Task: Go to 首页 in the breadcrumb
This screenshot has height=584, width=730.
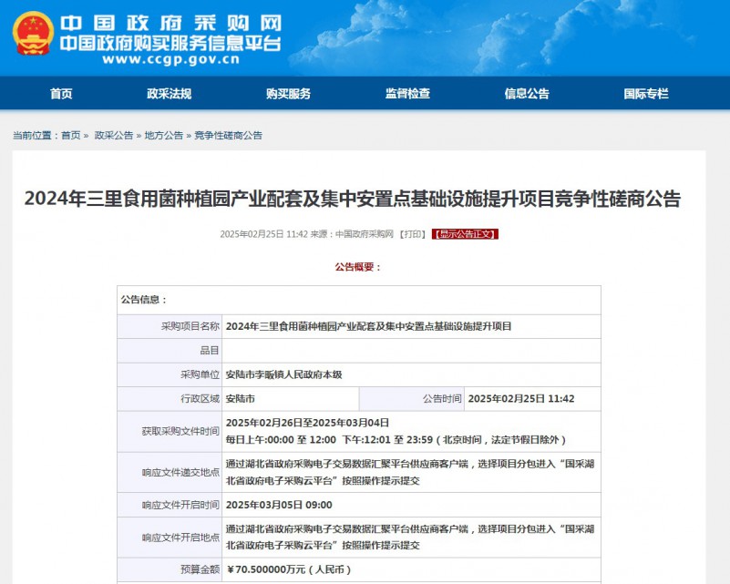Action: tap(71, 136)
